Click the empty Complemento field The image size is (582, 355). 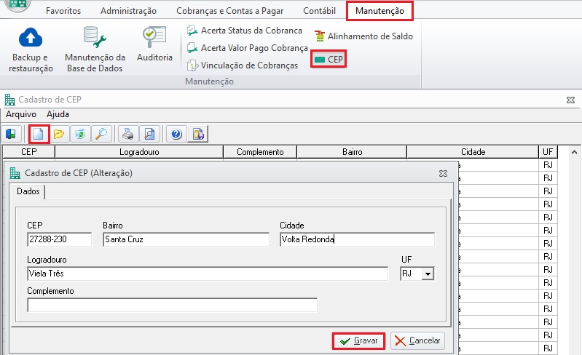point(172,305)
